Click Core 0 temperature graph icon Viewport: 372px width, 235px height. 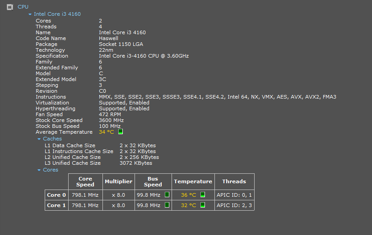click(x=203, y=194)
